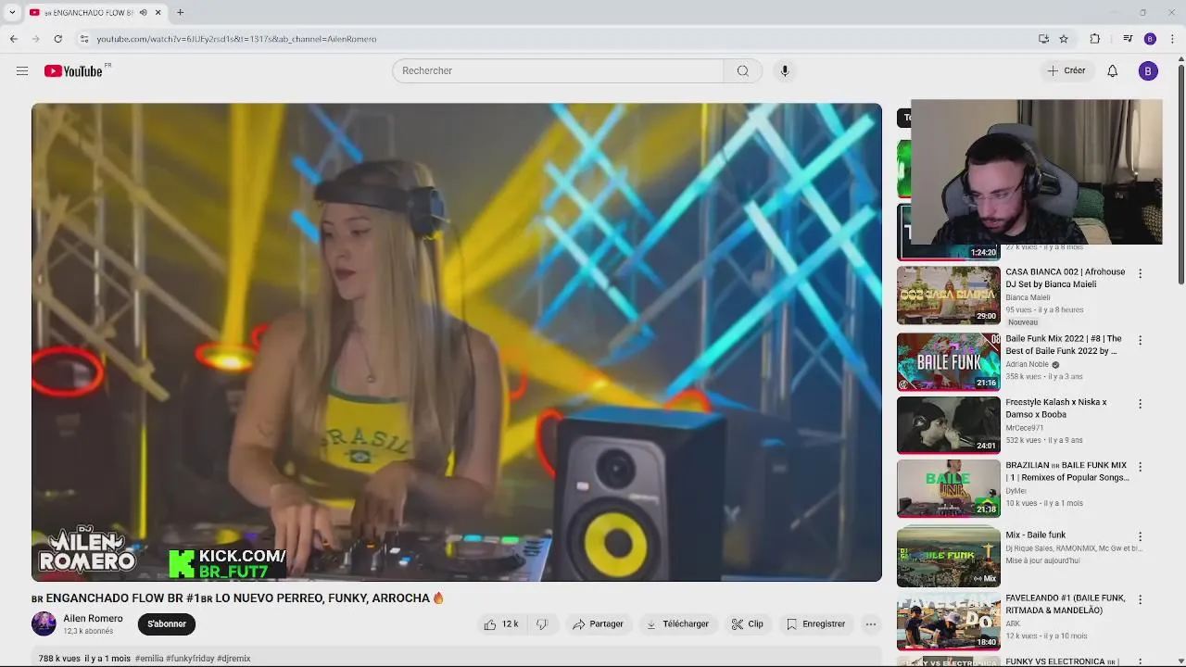
Task: Open CASA BIANCA 002 Afrohouse title link
Action: (x=1066, y=278)
